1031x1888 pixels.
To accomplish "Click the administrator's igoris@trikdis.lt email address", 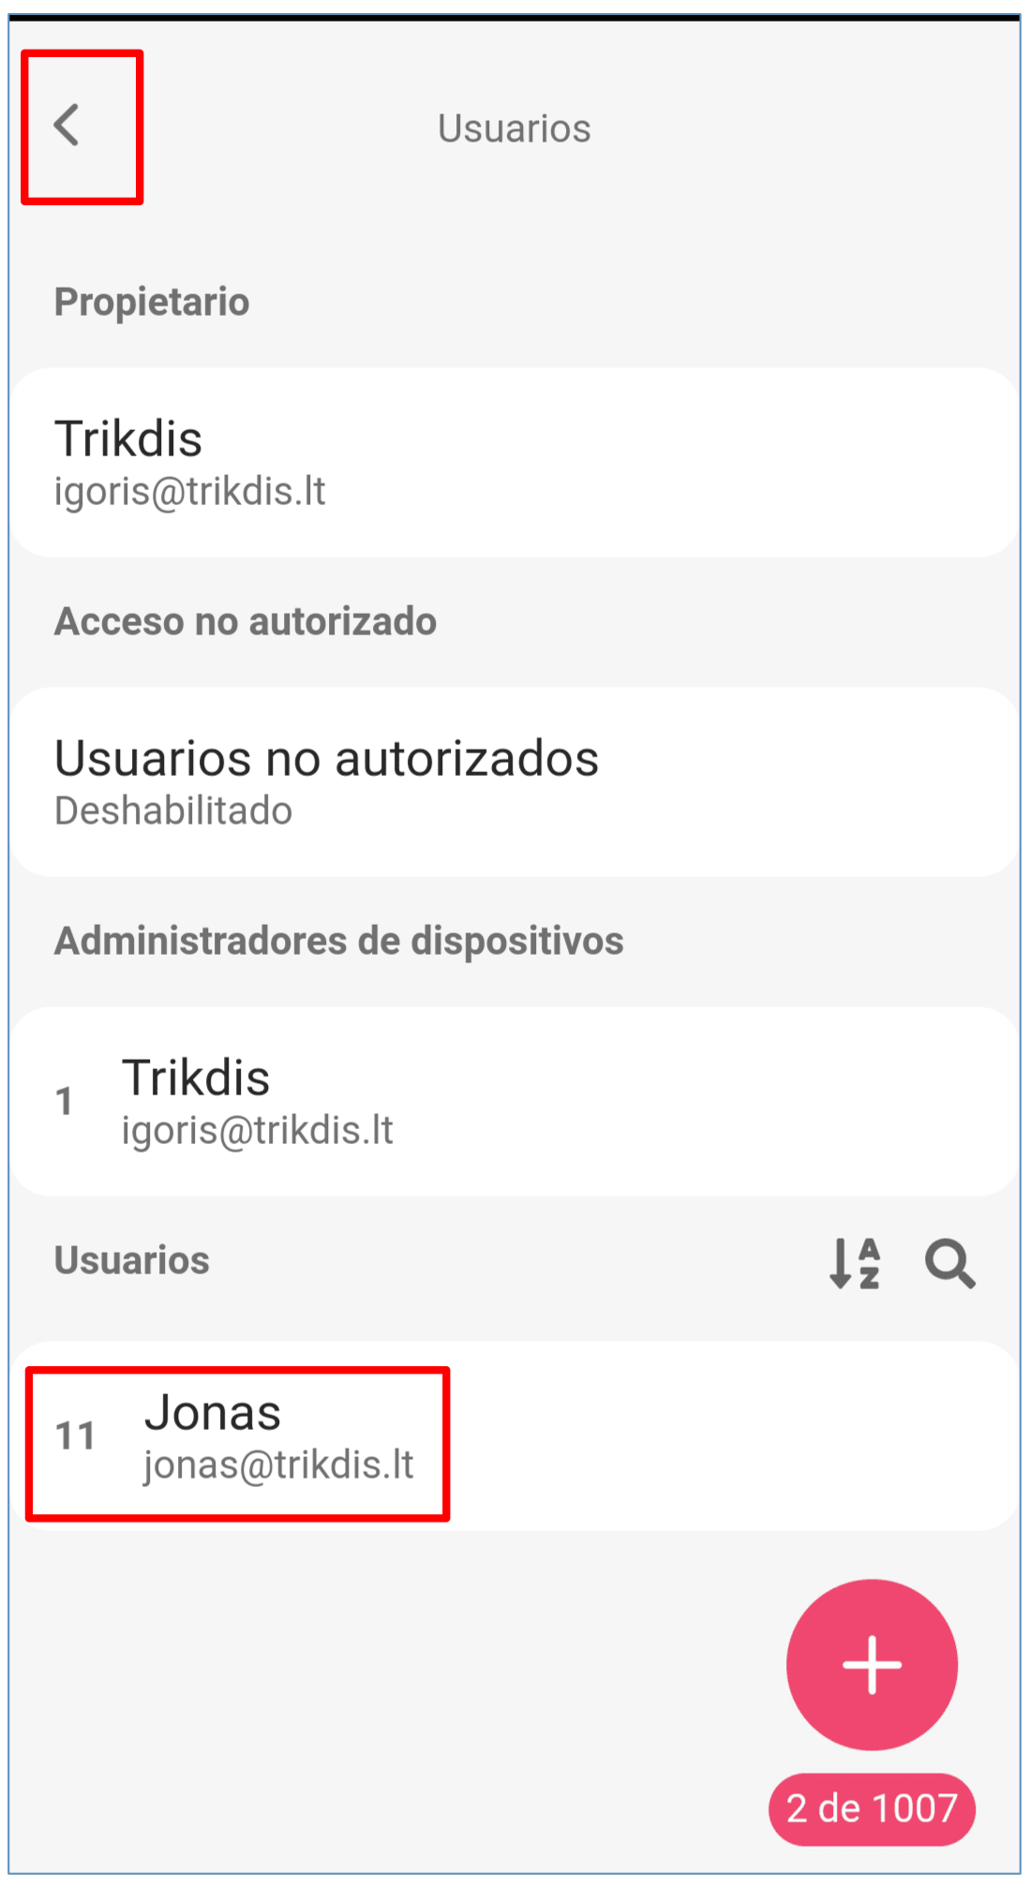I will [258, 1131].
